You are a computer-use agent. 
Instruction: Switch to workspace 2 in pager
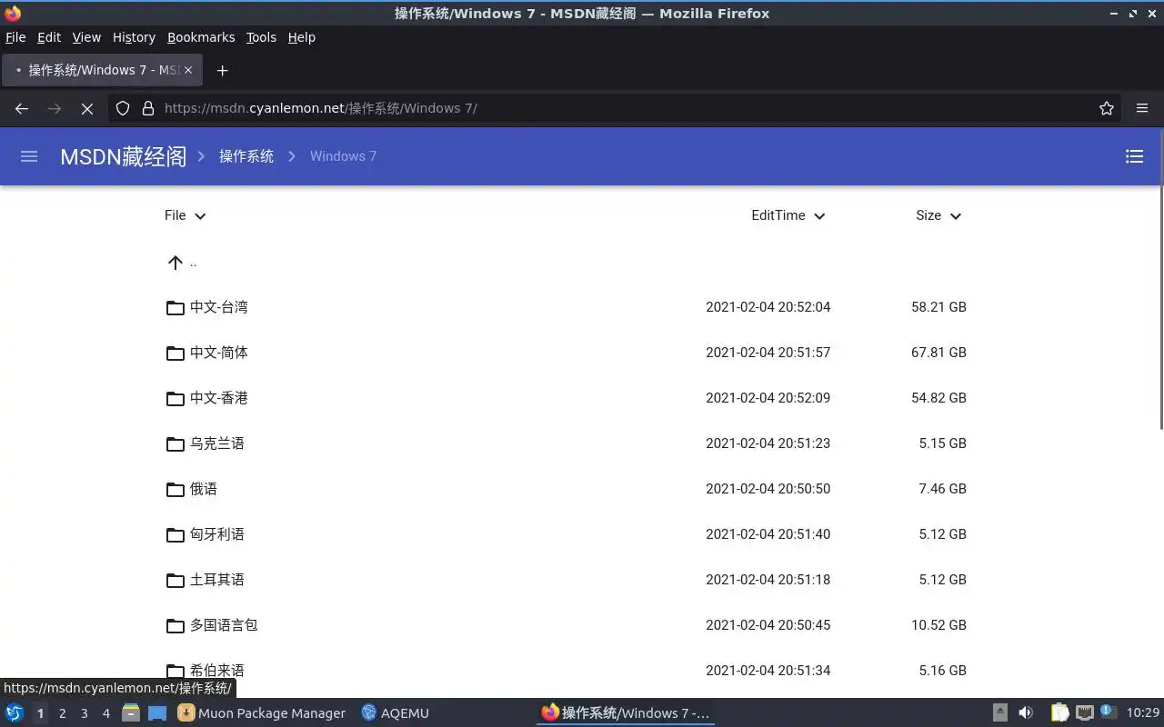pyautogui.click(x=62, y=713)
